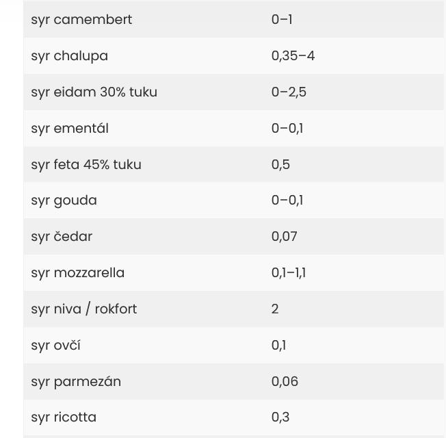446x438 pixels.
Task: Click the 'syr camembert' row label
Action: (81, 20)
